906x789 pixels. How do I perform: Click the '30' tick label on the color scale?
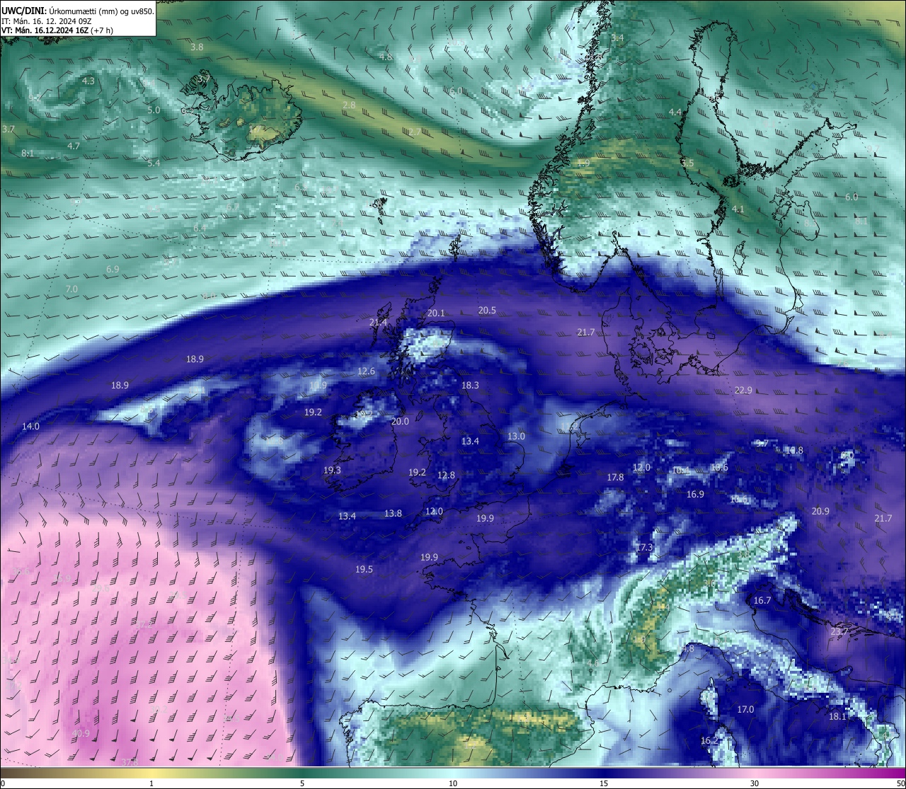755,783
